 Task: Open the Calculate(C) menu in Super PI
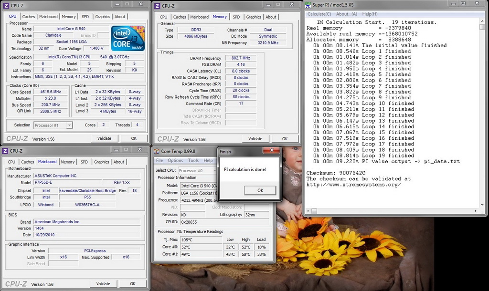(319, 14)
